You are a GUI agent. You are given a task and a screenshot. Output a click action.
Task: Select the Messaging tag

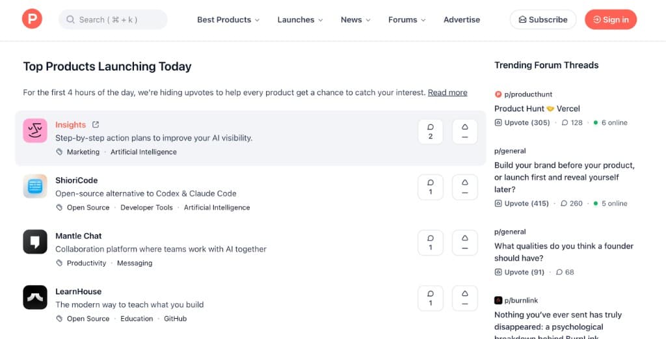click(x=135, y=264)
